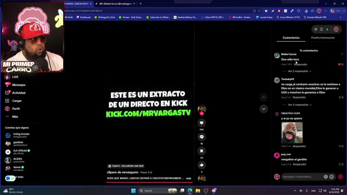The width and height of the screenshot is (347, 195).
Task: Share the video using the arrow icon
Action: [x=201, y=165]
